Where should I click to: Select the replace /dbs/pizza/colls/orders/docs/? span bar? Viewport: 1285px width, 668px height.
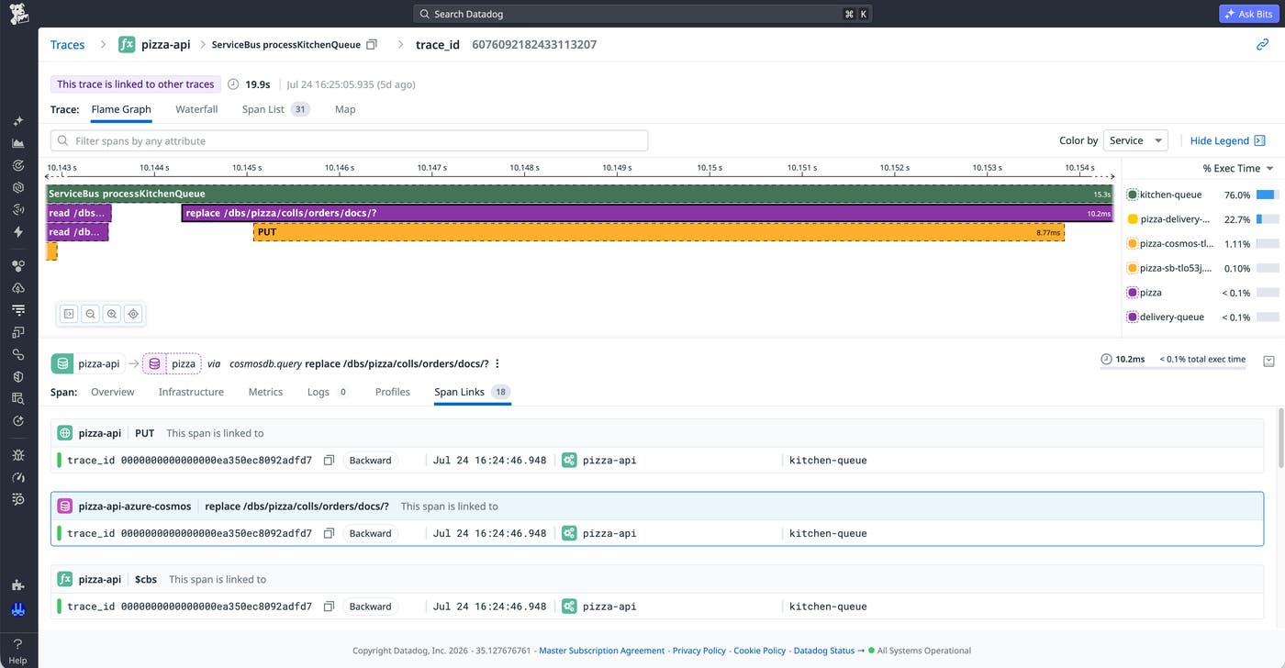[x=648, y=214]
